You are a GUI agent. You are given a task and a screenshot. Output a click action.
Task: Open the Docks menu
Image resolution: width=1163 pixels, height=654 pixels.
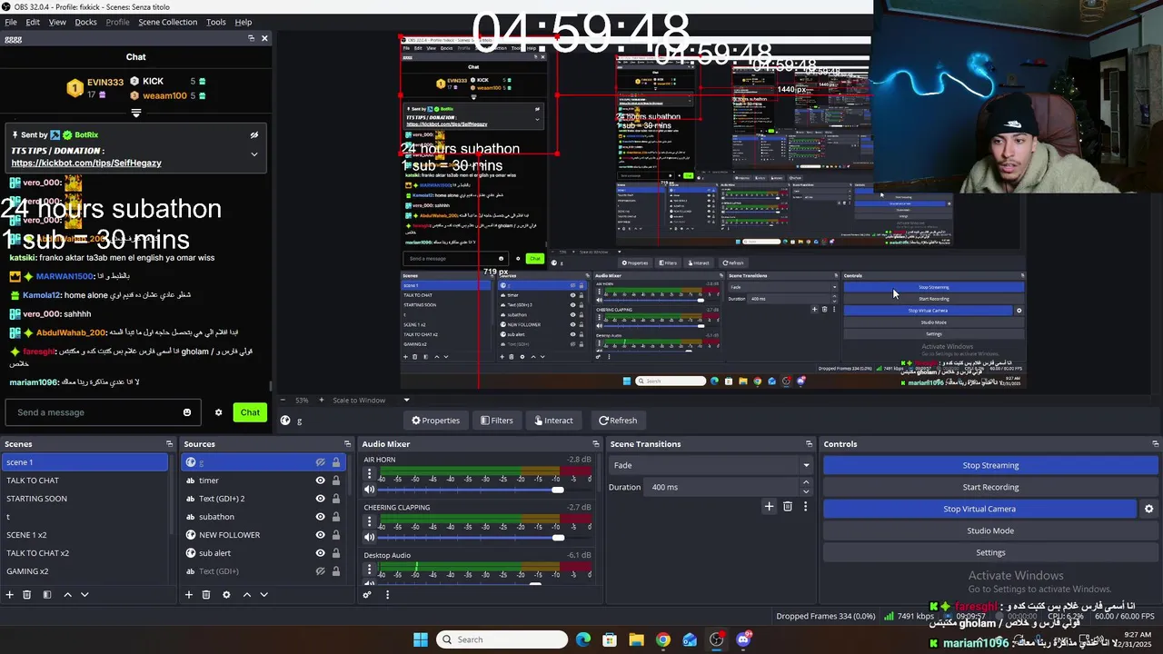coord(85,22)
